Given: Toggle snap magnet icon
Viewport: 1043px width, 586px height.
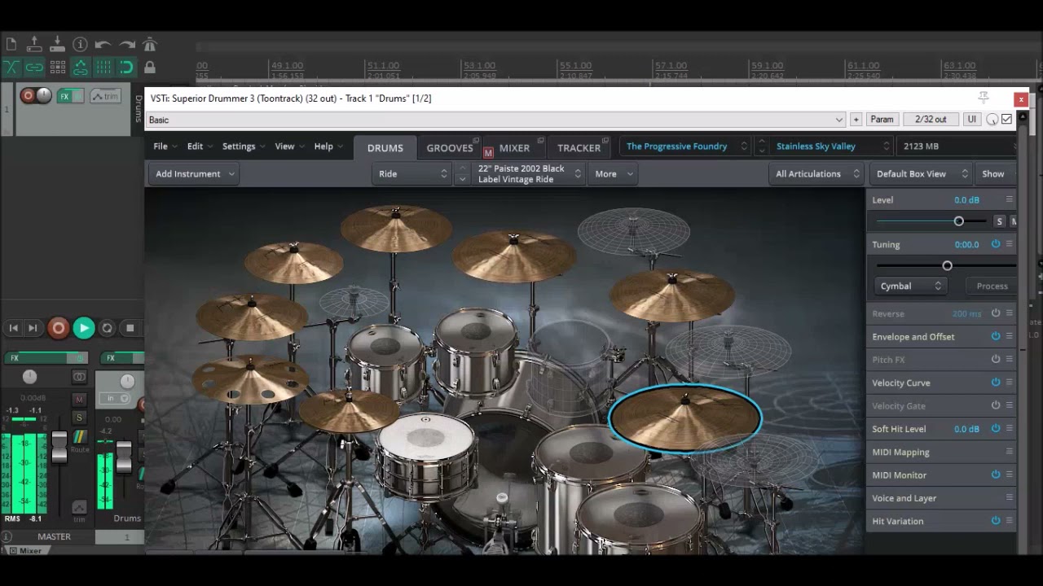Looking at the screenshot, I should point(126,68).
